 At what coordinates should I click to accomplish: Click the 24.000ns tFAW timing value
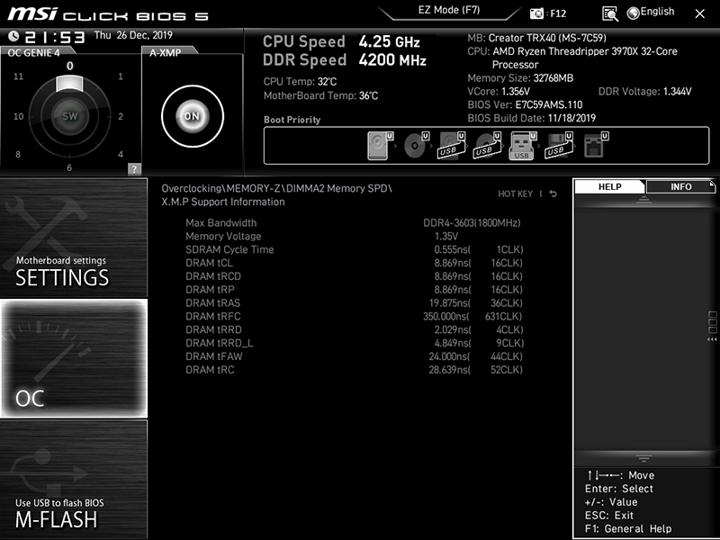[x=449, y=355]
